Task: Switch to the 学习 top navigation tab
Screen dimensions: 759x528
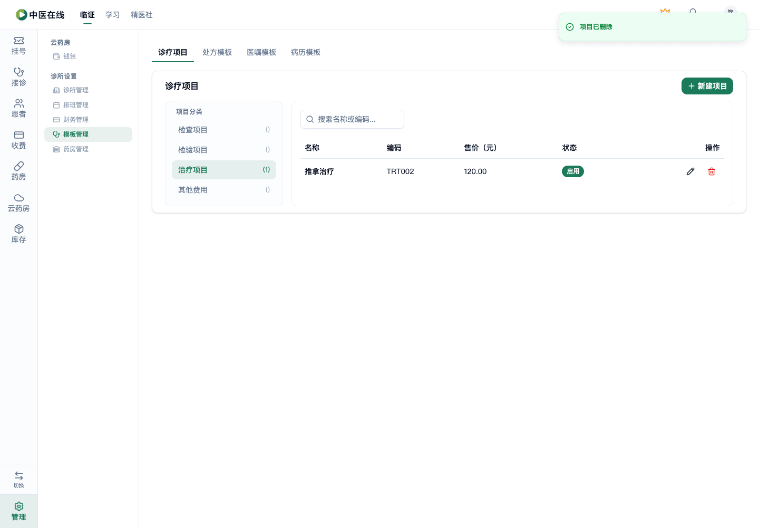Action: (113, 15)
